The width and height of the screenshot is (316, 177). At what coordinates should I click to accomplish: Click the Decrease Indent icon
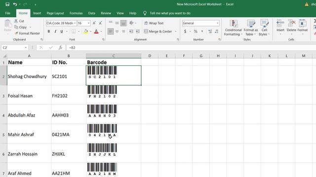131,31
